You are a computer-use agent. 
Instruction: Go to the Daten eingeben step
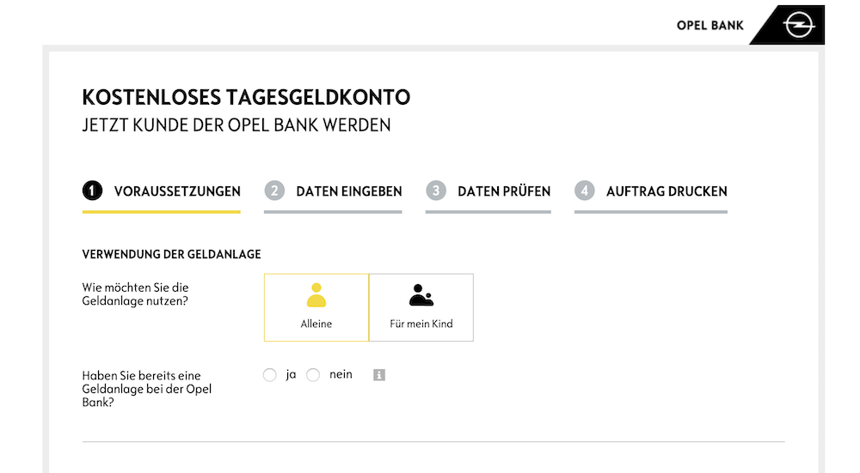tap(333, 196)
